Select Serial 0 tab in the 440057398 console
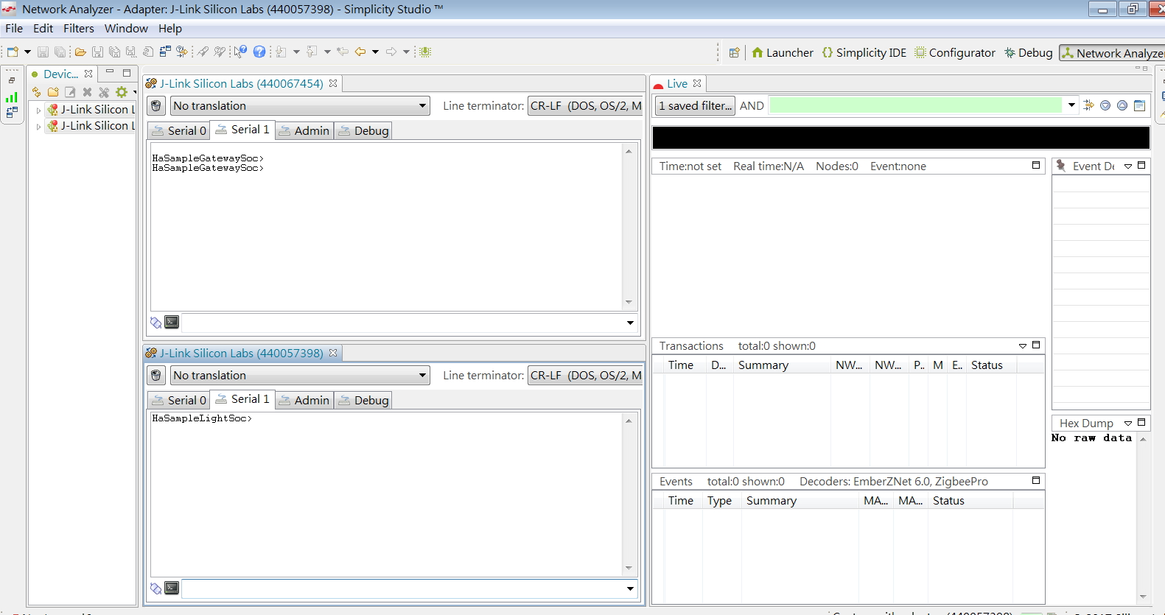 click(179, 401)
